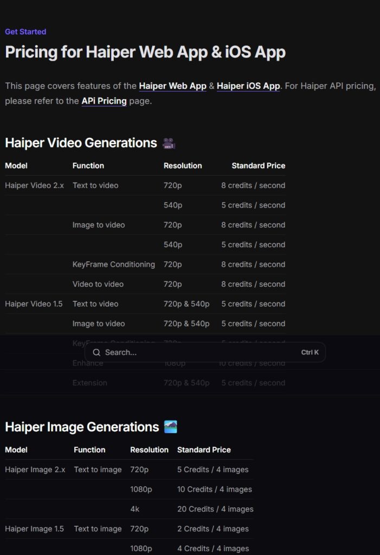Click the Get Started breadcrumb link
The image size is (380, 555).
pos(25,31)
